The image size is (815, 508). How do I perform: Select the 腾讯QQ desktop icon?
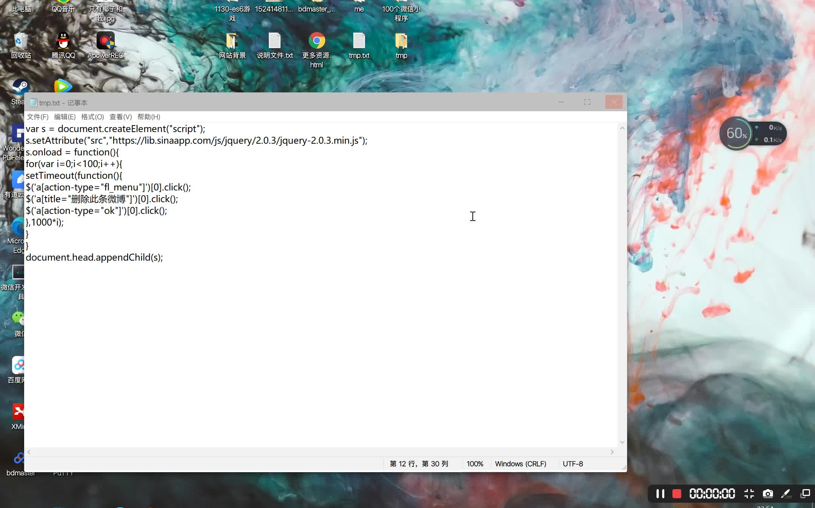click(x=63, y=46)
